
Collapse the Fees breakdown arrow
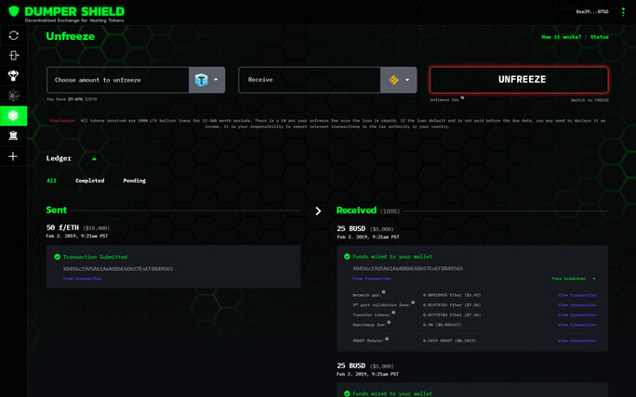click(x=594, y=278)
